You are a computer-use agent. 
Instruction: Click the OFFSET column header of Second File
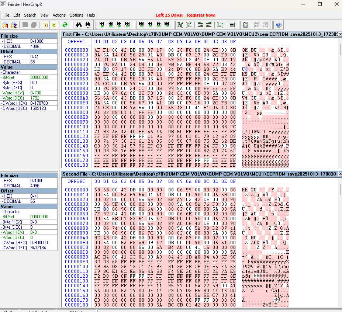click(x=76, y=181)
